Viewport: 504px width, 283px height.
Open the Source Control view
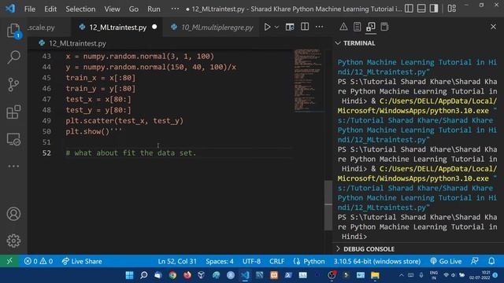click(x=13, y=85)
